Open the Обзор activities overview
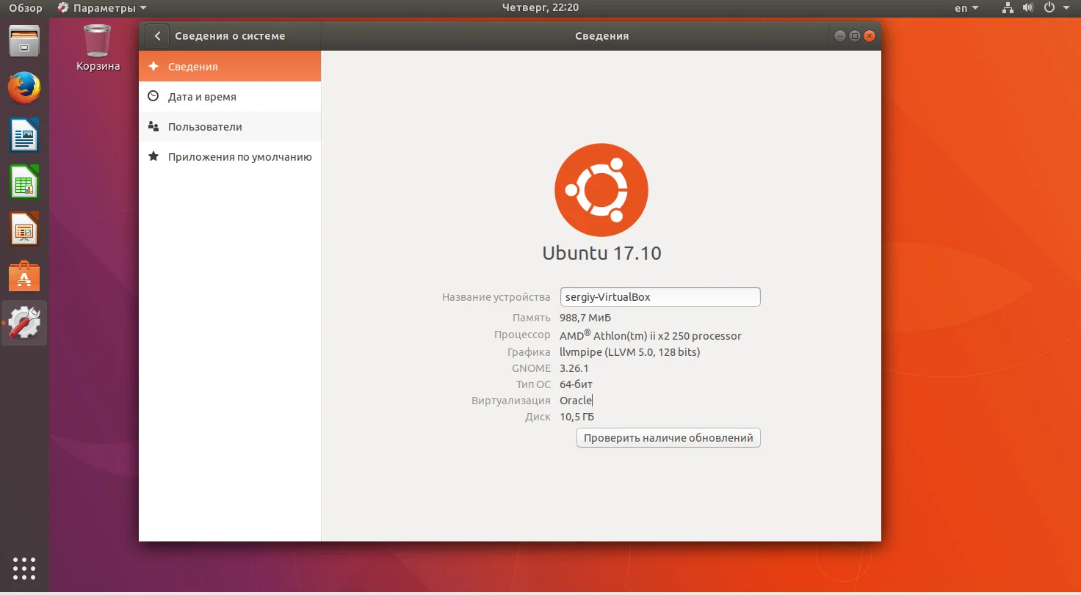1081x595 pixels. (x=26, y=8)
